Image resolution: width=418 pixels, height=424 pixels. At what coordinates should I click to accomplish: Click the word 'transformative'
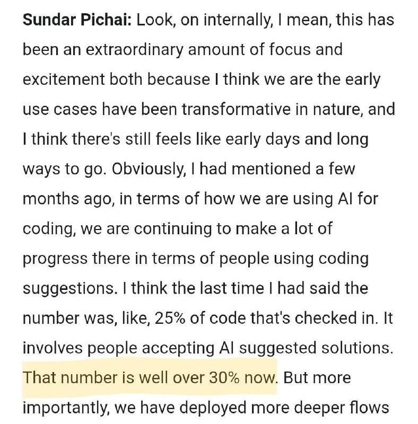pos(236,109)
